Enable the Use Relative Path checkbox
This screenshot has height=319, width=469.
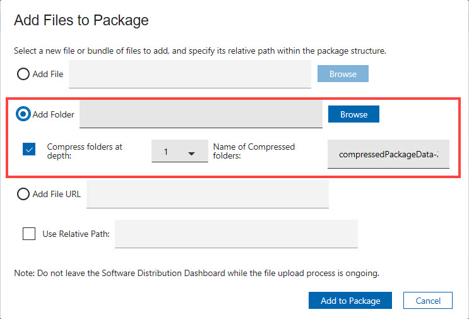[29, 234]
